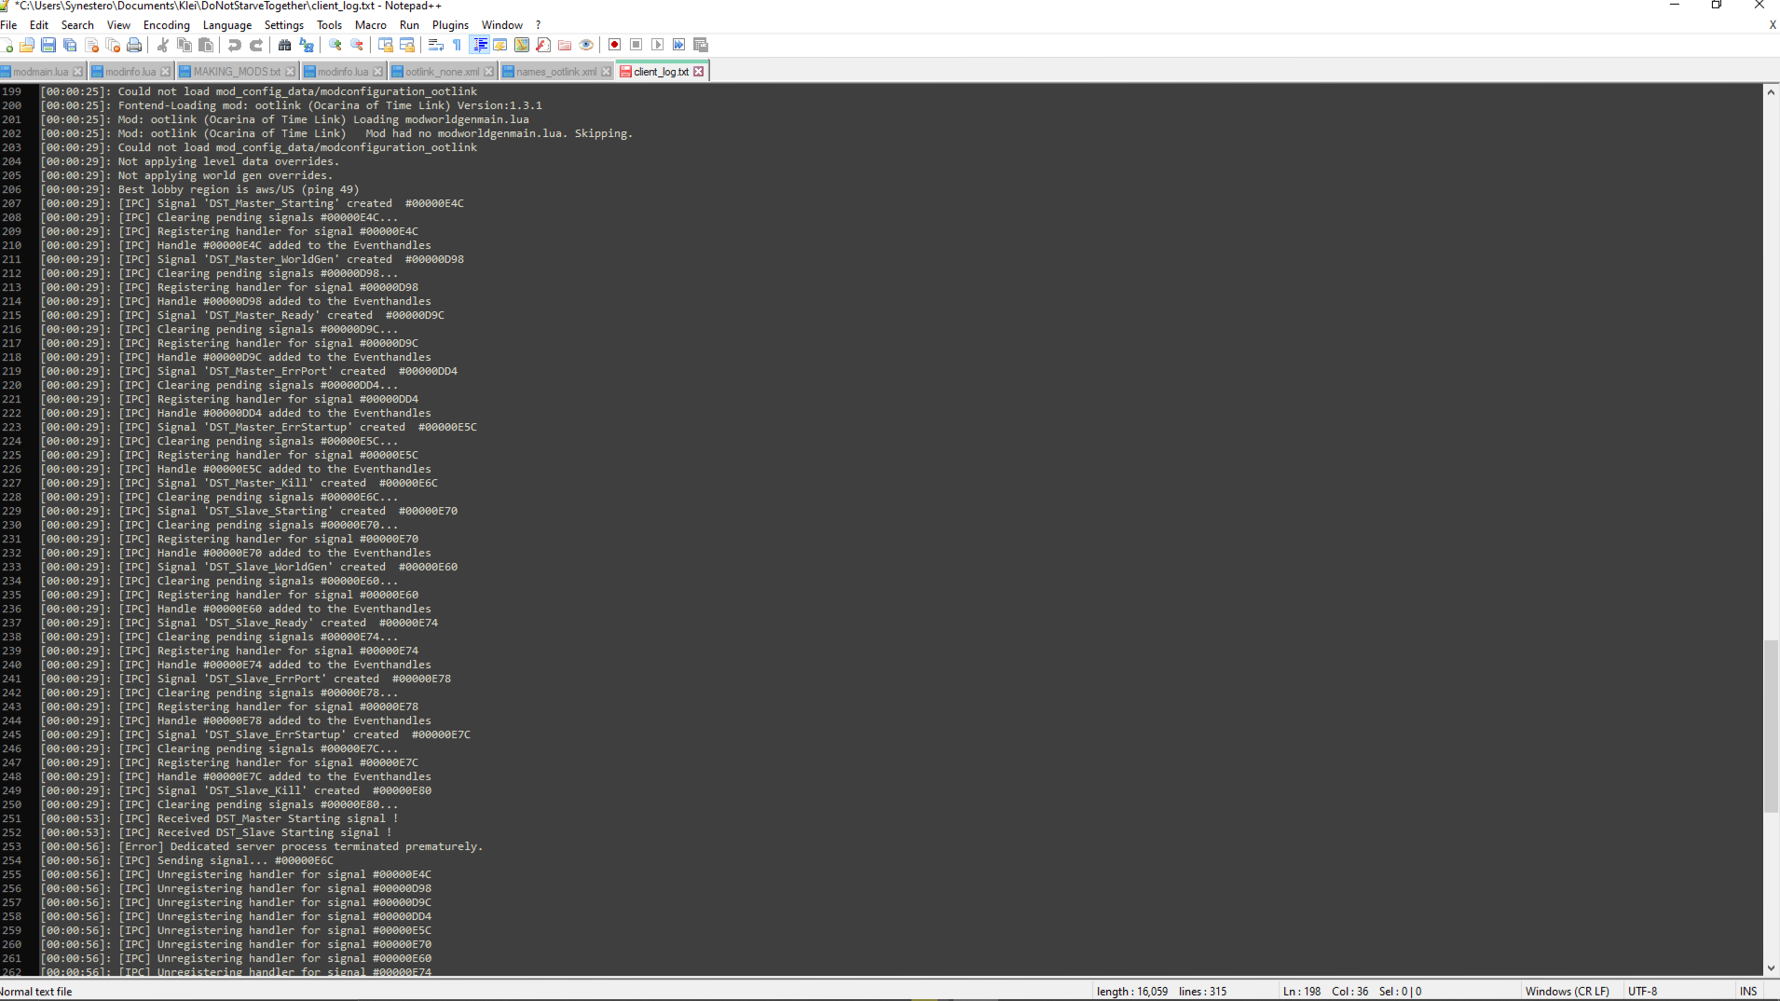Toggle Word Wrap in the toolbar
Screen dimensions: 1780x1001
(435, 45)
